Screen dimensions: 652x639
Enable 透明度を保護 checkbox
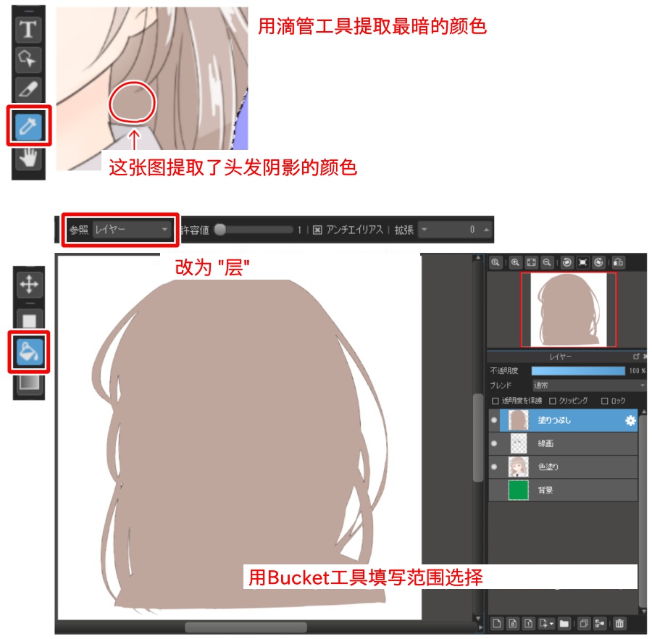tap(496, 401)
